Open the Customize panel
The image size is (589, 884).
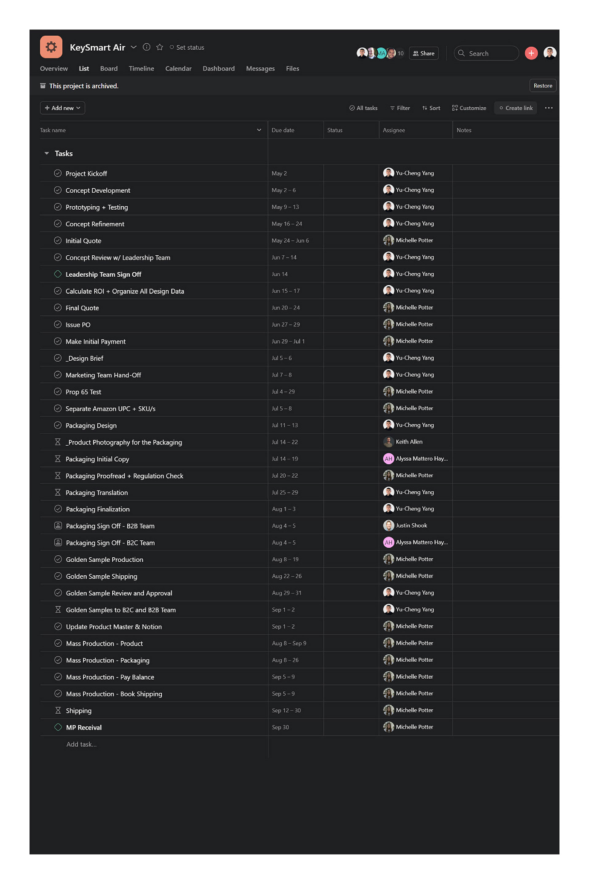click(x=469, y=108)
